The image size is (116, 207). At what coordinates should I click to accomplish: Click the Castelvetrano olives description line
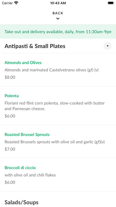click(x=51, y=70)
